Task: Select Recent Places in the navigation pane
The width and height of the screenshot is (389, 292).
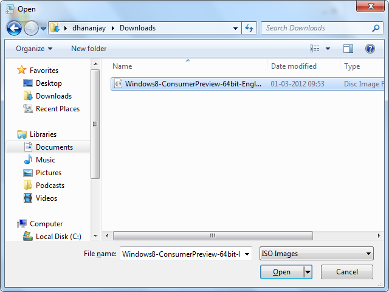Action: tap(57, 109)
